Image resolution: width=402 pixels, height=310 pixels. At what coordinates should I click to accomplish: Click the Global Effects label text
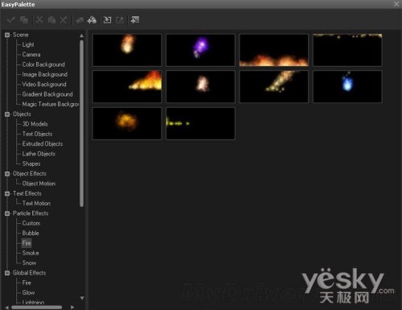tap(30, 273)
